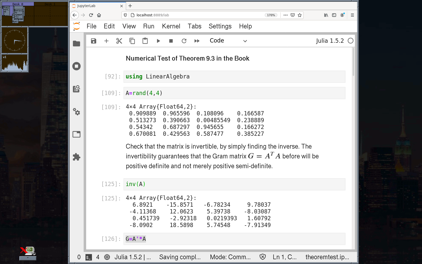Image resolution: width=422 pixels, height=264 pixels.
Task: Save the notebook with the floppy disk icon
Action: point(93,41)
